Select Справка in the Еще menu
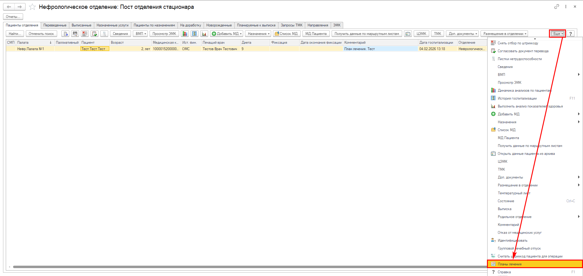 535,272
